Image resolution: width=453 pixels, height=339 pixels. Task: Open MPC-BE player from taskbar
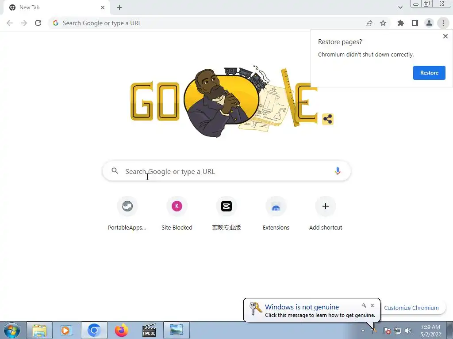[149, 330]
